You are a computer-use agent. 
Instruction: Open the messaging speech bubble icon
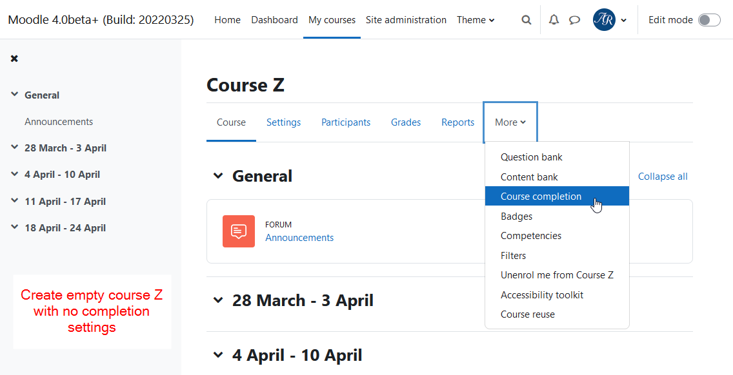(574, 20)
